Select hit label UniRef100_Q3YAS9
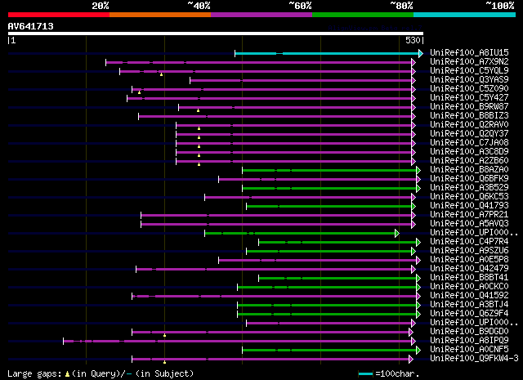This screenshot has width=523, height=380. pos(469,79)
